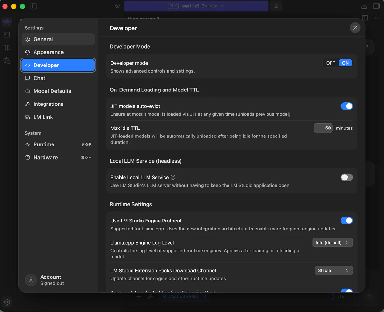Click the Account avatar icon
Viewport: 384px width, 312px height.
(31, 280)
